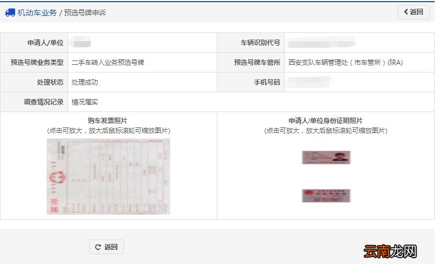This screenshot has width=437, height=267.
Task: Click the 购车发票照片 heading
Action: (x=108, y=120)
